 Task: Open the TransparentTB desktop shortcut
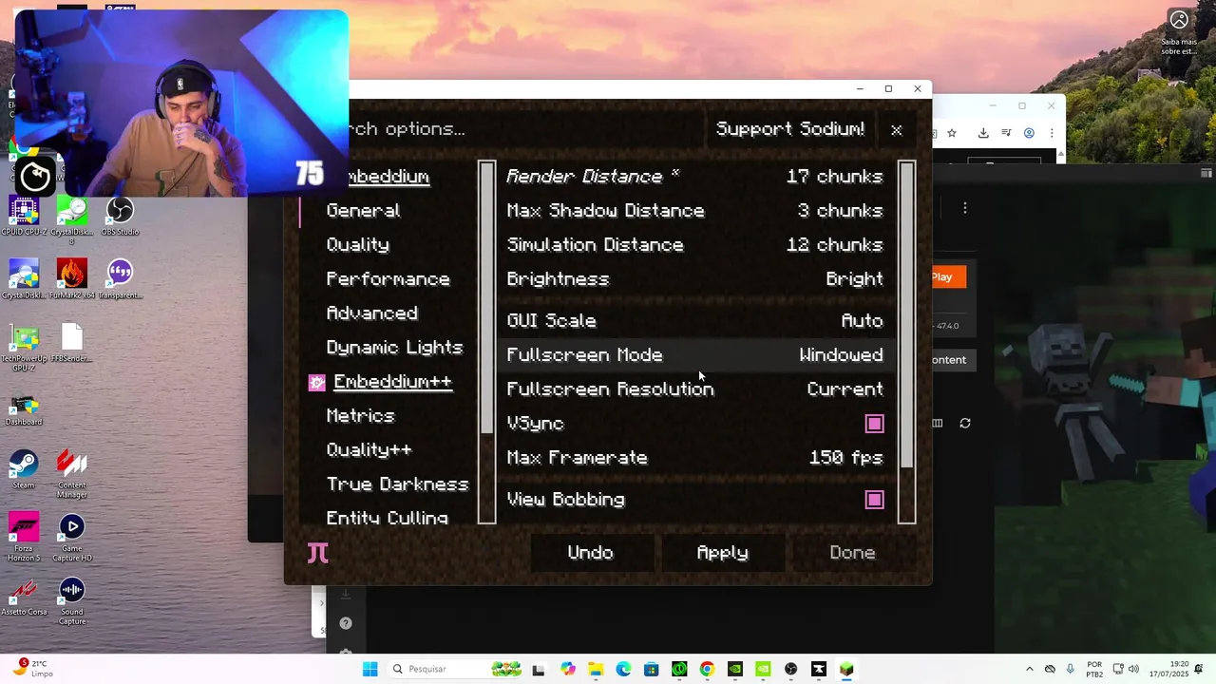120,279
